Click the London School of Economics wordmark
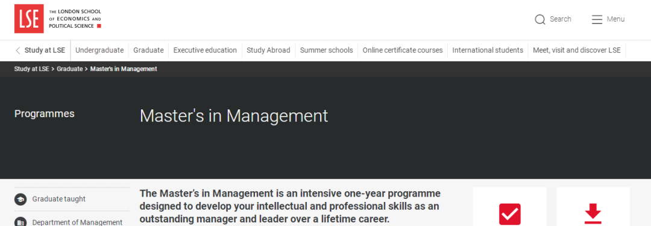 pos(75,19)
